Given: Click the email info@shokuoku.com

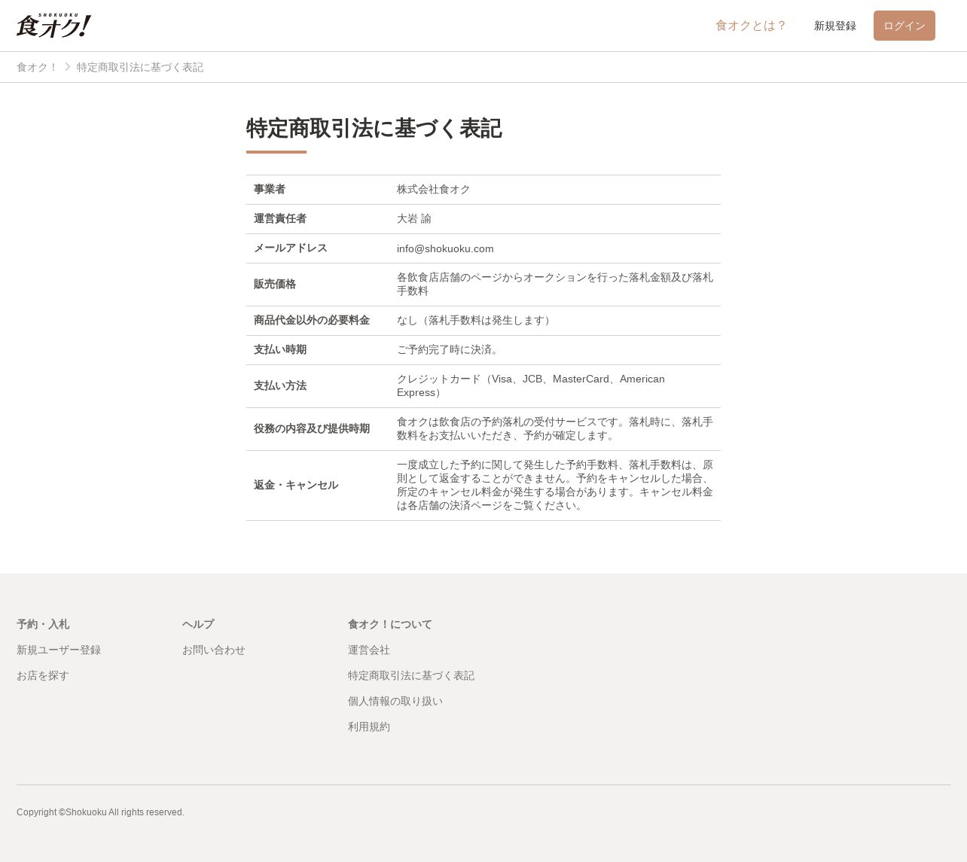Looking at the screenshot, I should pyautogui.click(x=445, y=248).
